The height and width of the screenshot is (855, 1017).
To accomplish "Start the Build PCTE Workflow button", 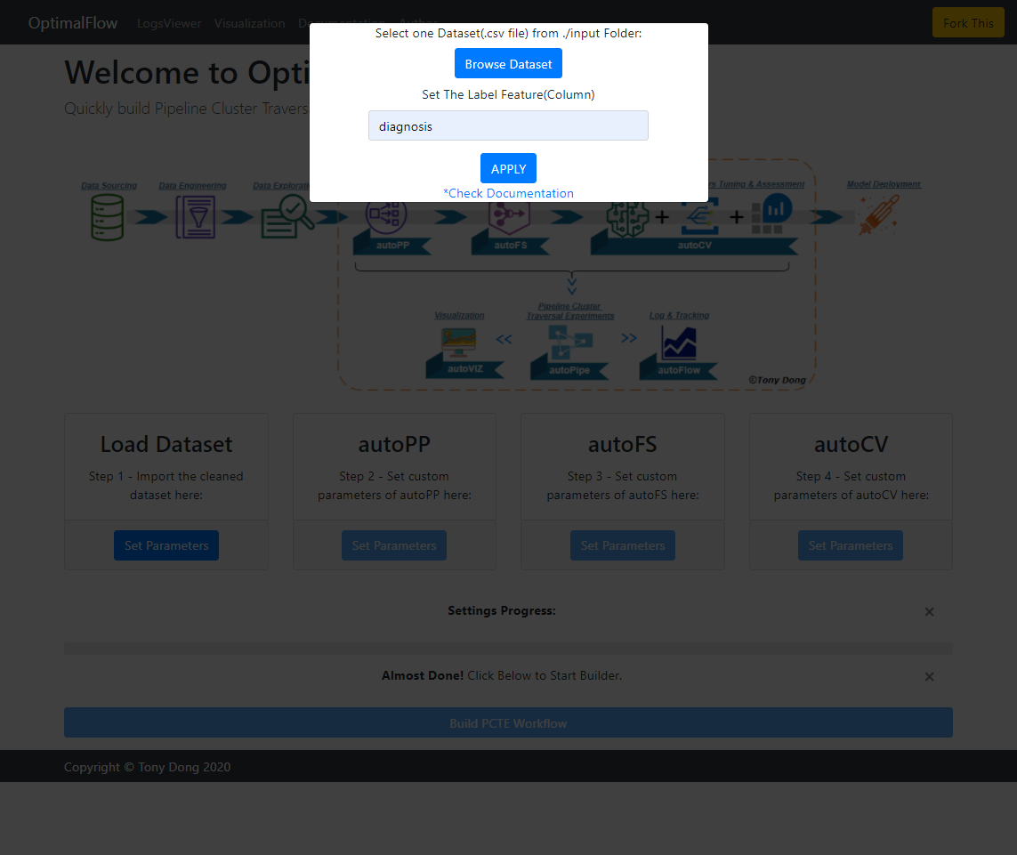I will point(508,722).
